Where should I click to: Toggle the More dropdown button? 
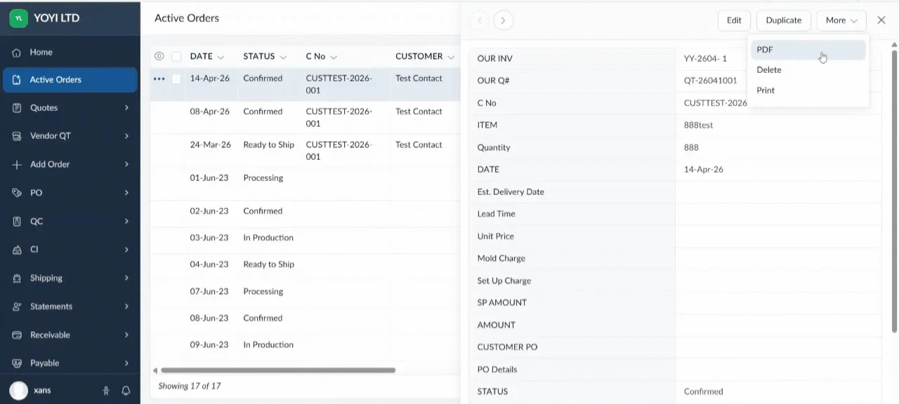point(841,20)
